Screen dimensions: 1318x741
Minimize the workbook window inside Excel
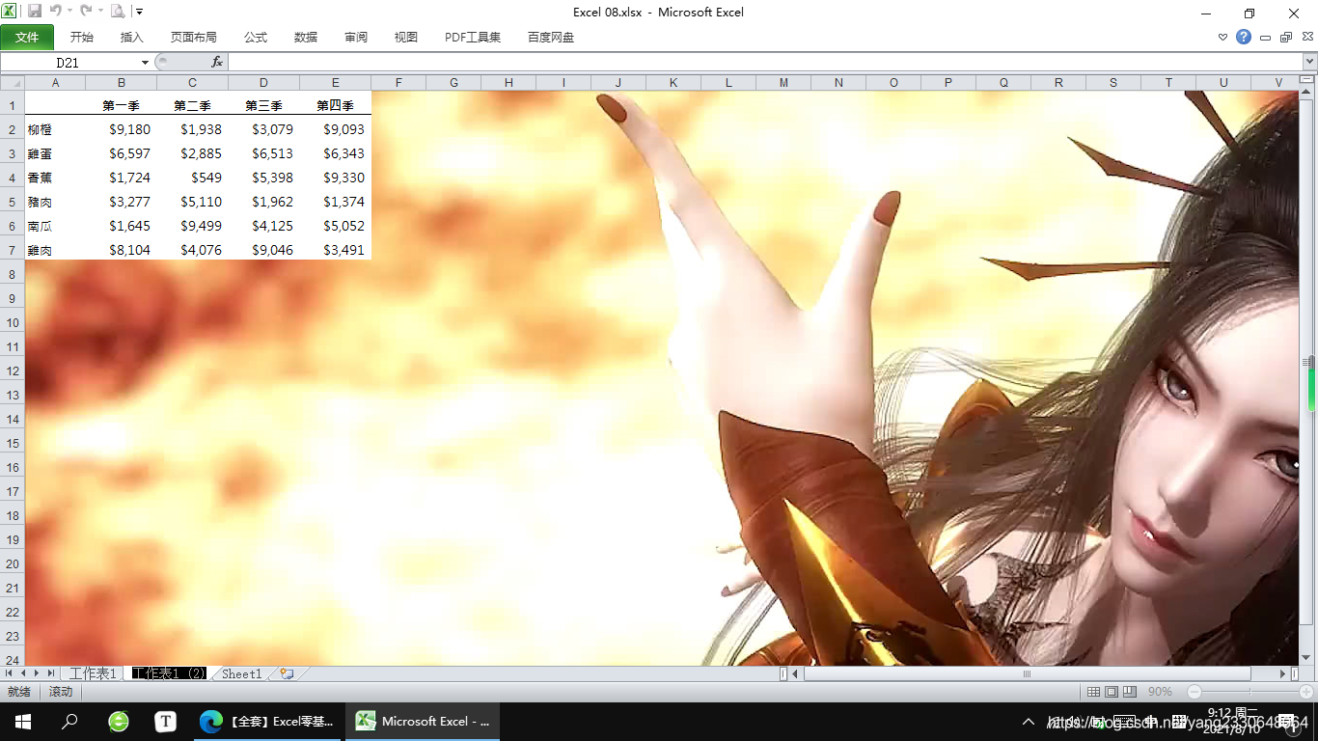coord(1265,38)
